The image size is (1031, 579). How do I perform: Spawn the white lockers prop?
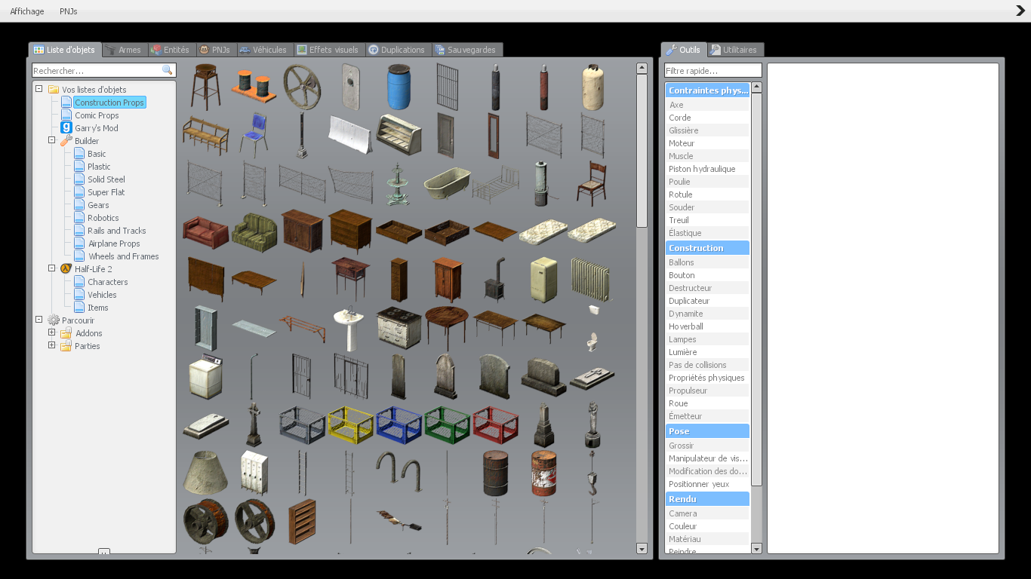pyautogui.click(x=254, y=473)
